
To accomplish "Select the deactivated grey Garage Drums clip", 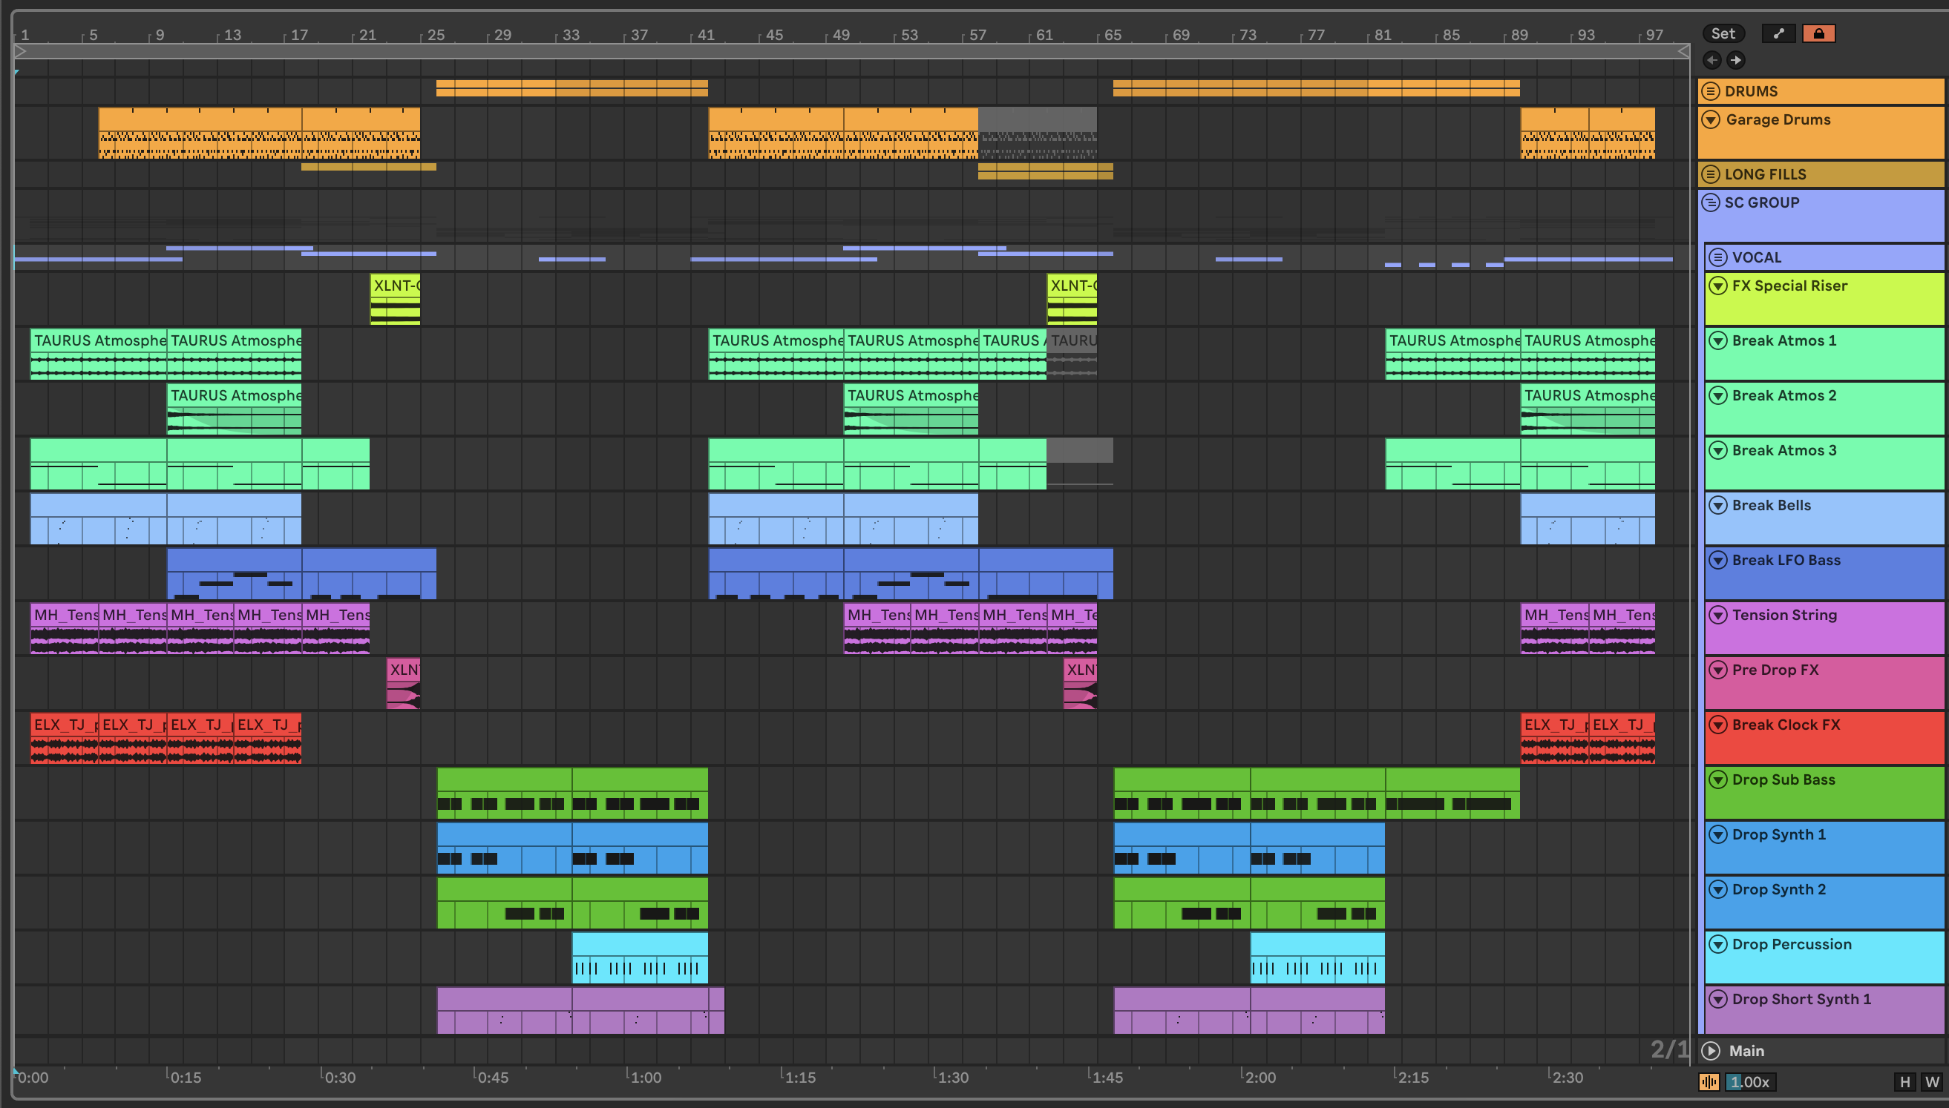I will point(1038,133).
